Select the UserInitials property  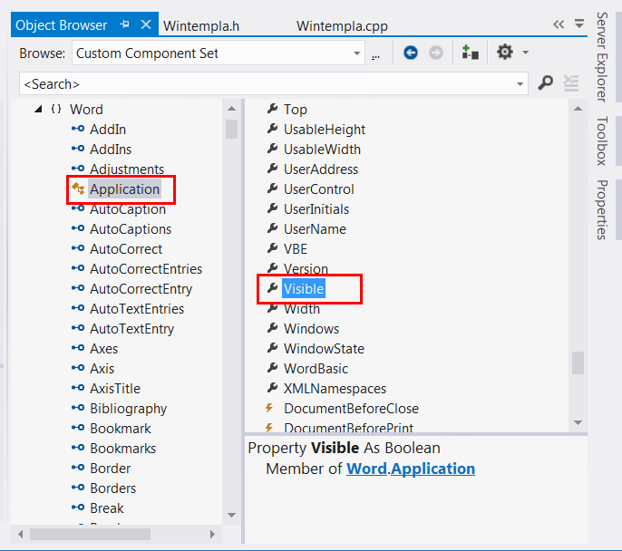click(x=316, y=209)
